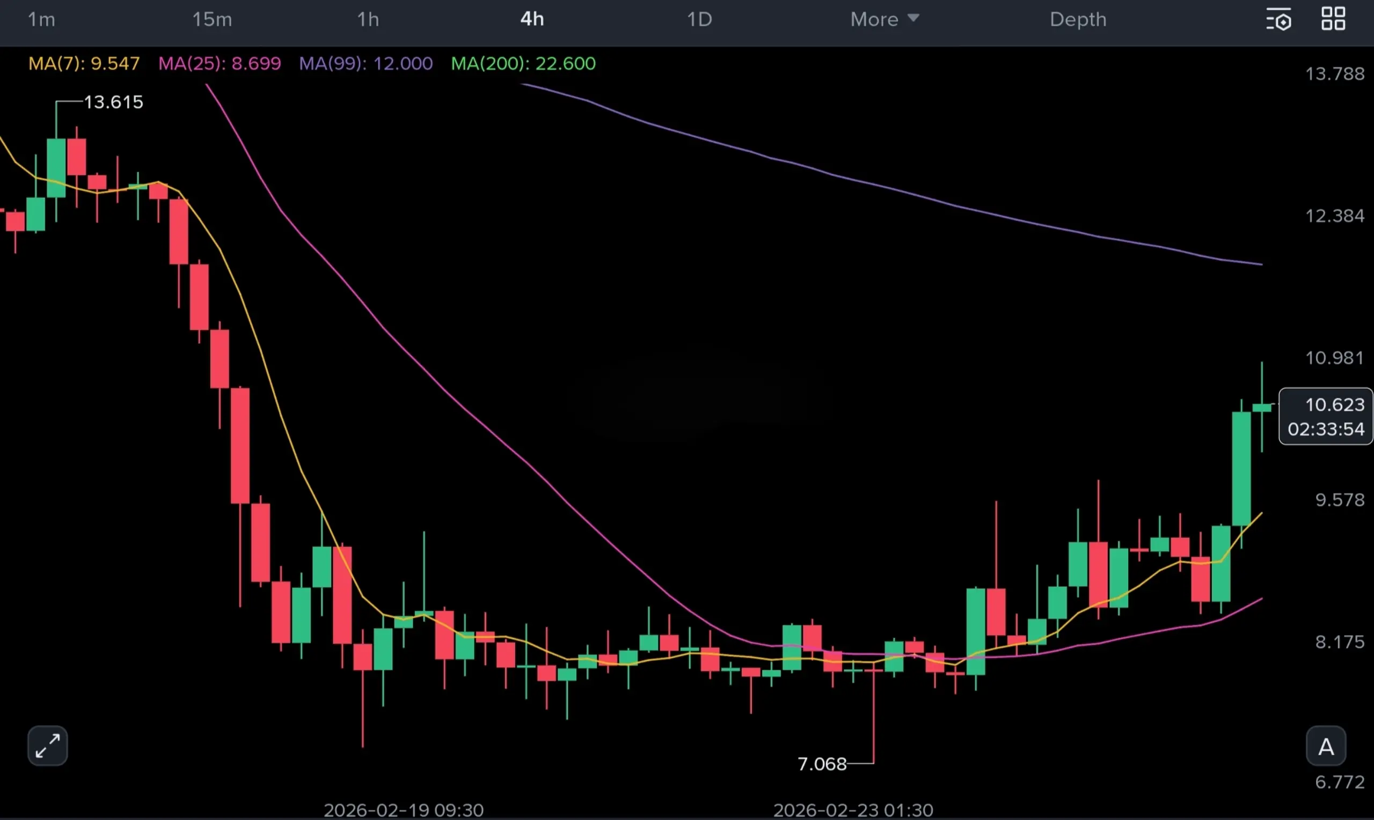The height and width of the screenshot is (820, 1374).
Task: Click the MA(25) indicator label
Action: (x=220, y=63)
